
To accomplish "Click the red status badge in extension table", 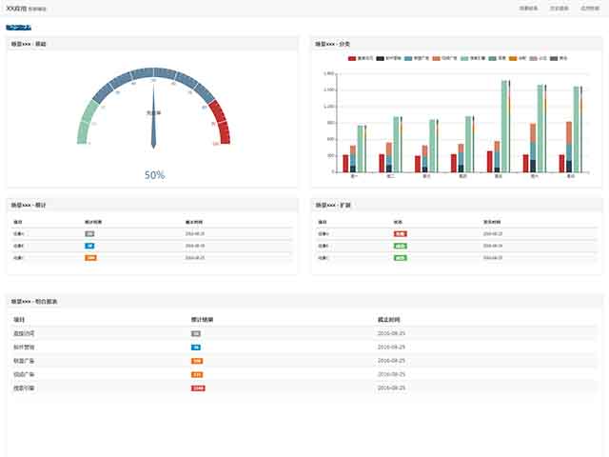I will click(x=400, y=233).
